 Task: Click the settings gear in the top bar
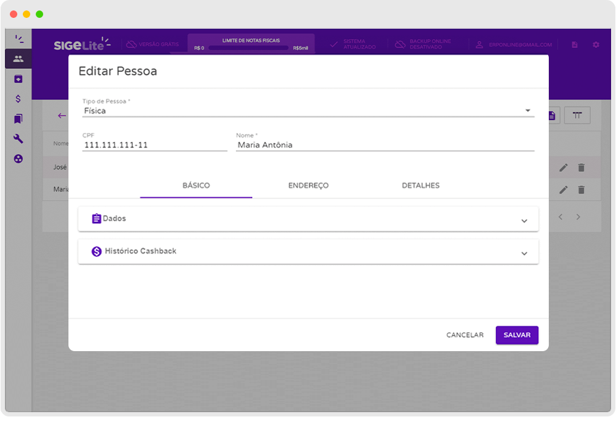[596, 45]
